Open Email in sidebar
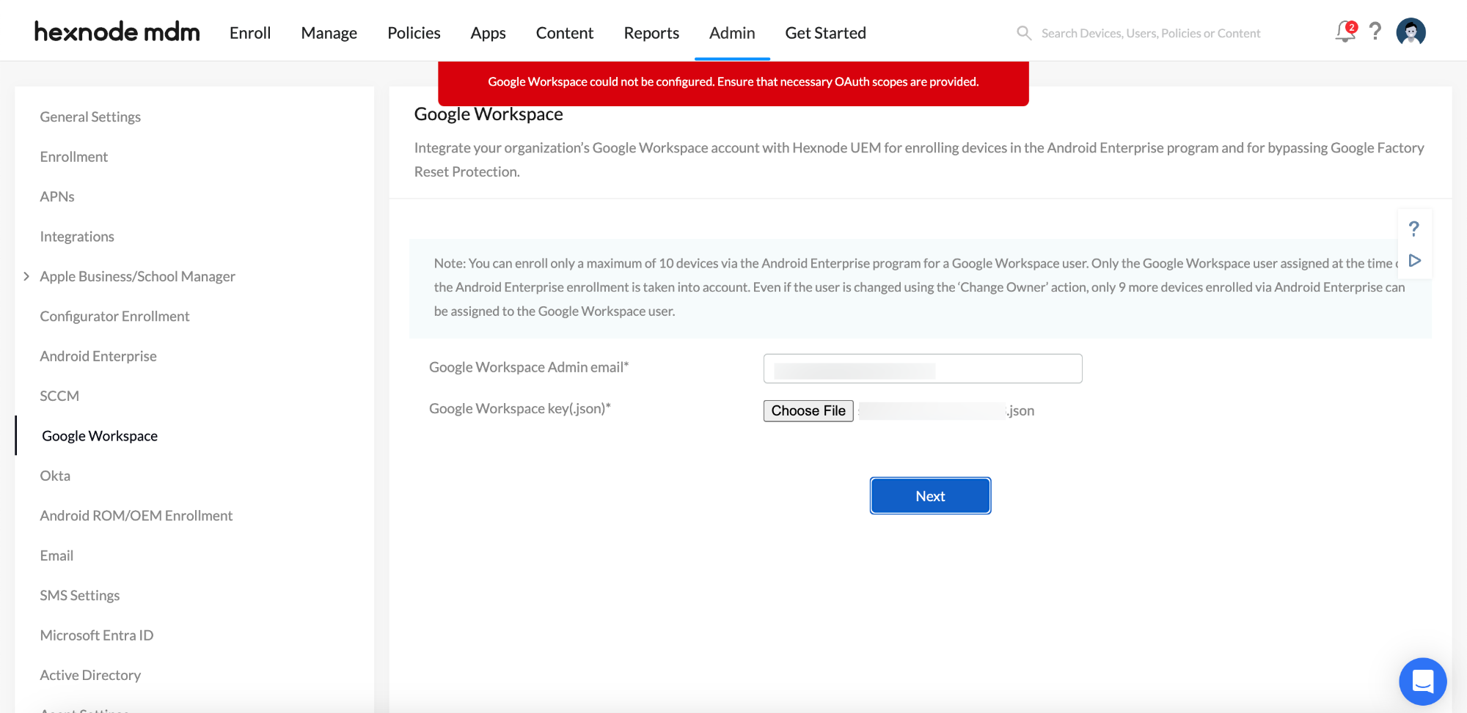This screenshot has height=713, width=1467. [x=56, y=555]
